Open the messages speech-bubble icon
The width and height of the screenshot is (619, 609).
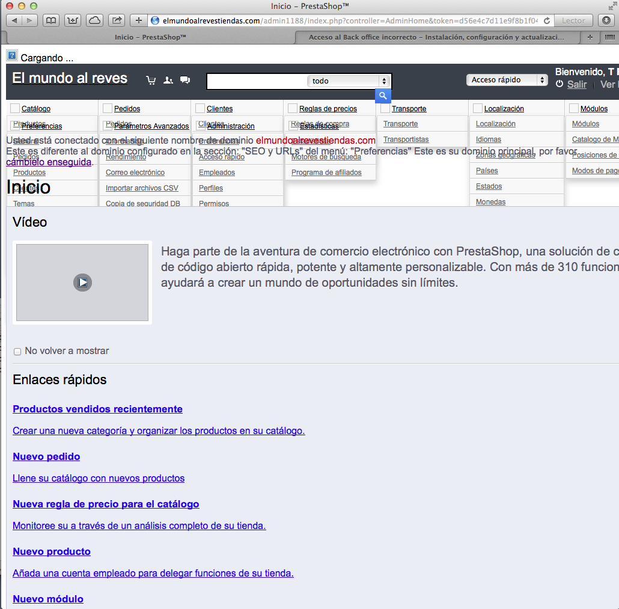pos(184,80)
